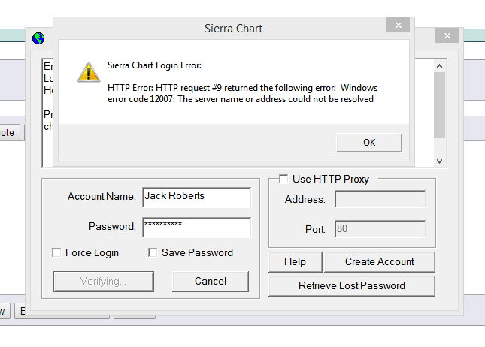The image size is (485, 347).
Task: Cancel the login attempt
Action: [x=210, y=281]
